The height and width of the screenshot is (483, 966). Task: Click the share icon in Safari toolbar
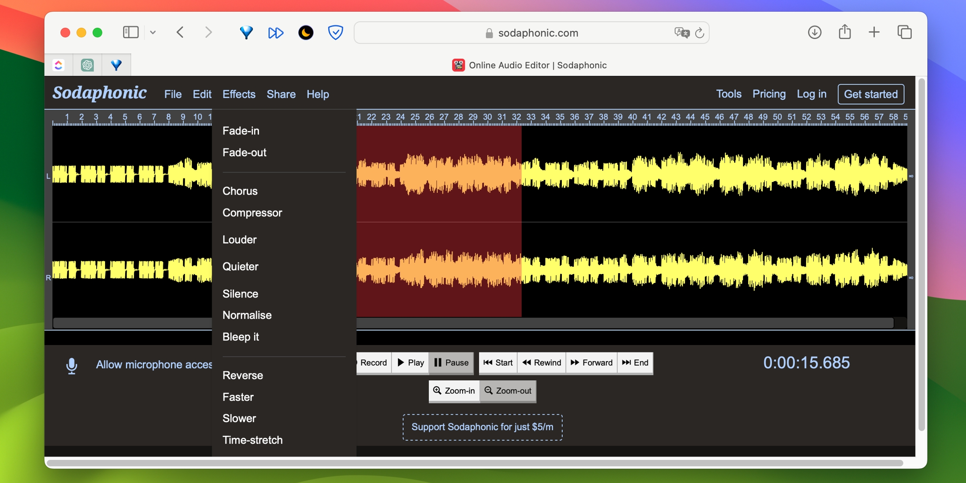pos(845,32)
